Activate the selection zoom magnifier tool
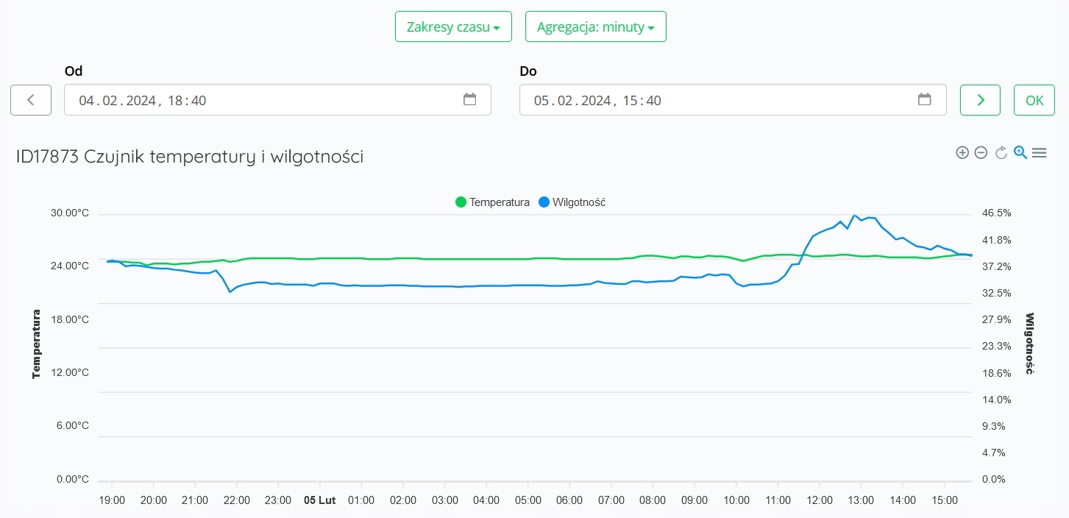The image size is (1069, 518). [1020, 153]
